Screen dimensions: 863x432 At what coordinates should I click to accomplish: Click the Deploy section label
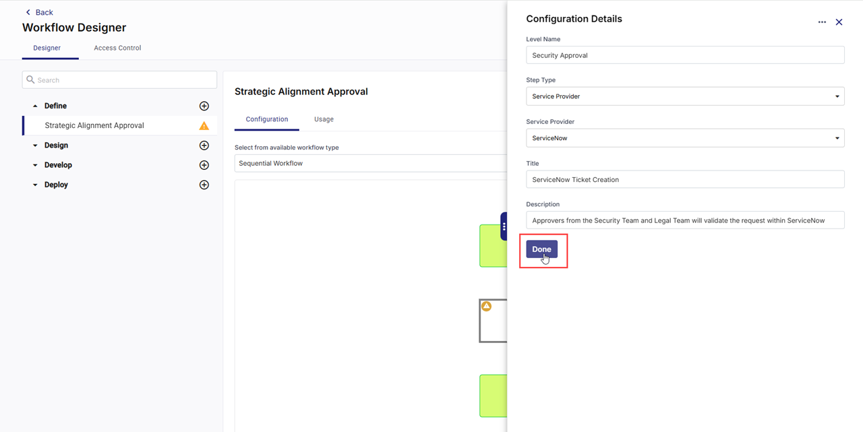[x=56, y=185]
